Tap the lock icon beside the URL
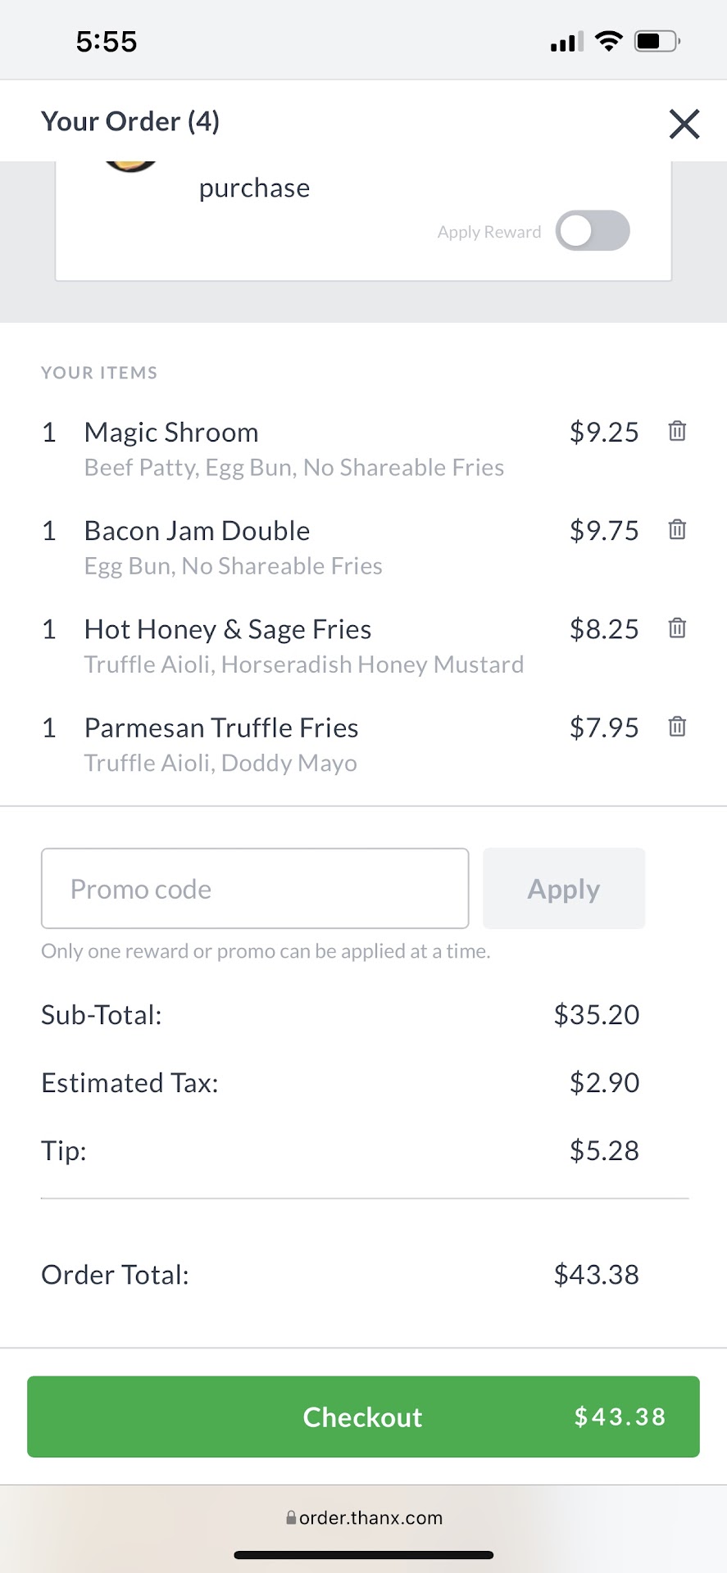 [x=291, y=1518]
